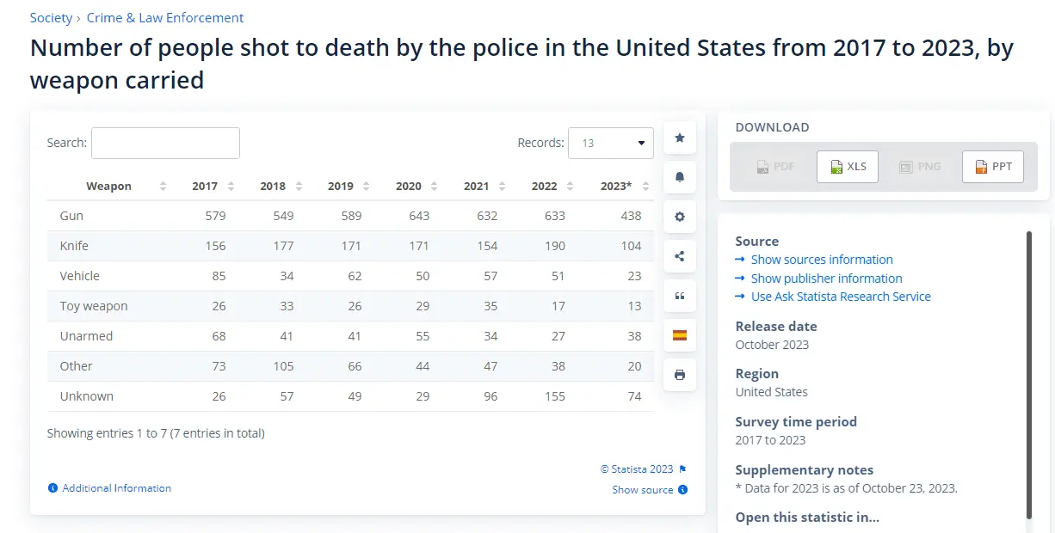Download the PPT file

[x=993, y=166]
